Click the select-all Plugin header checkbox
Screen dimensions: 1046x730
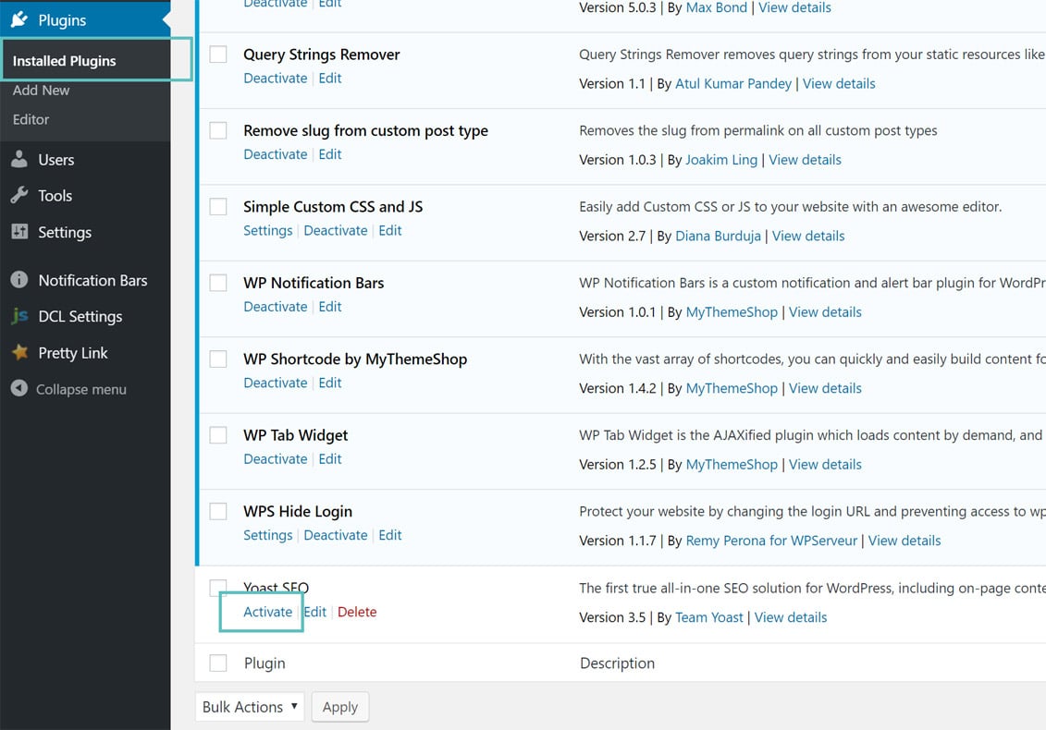pyautogui.click(x=217, y=663)
